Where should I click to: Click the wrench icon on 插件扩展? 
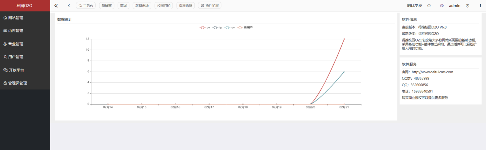[x=202, y=6]
